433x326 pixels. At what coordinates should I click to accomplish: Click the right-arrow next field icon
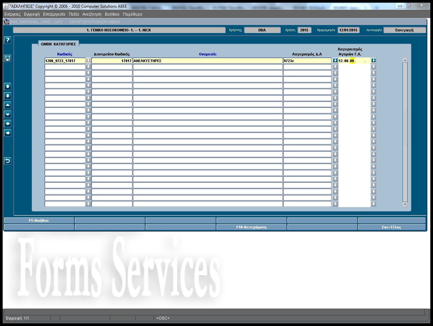pyautogui.click(x=8, y=133)
